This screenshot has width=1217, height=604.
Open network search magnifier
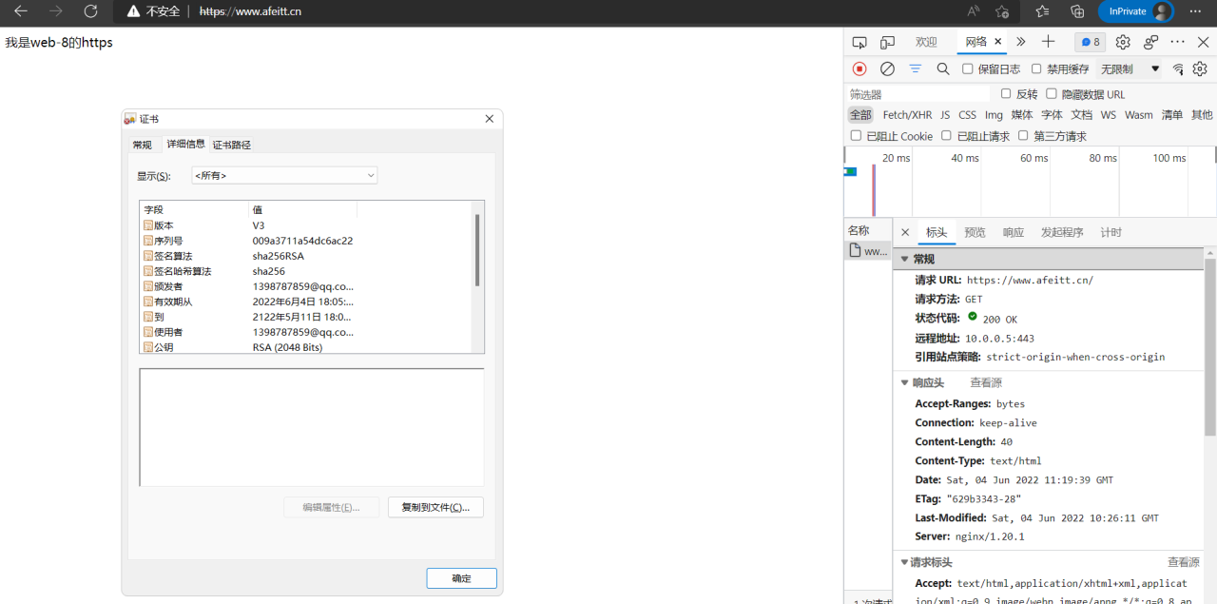coord(942,68)
